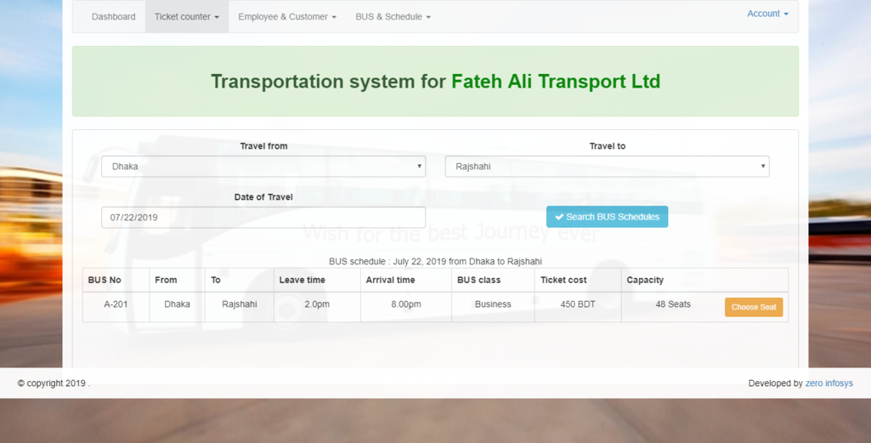Open the Dashboard page
The height and width of the screenshot is (443, 871).
pos(113,17)
